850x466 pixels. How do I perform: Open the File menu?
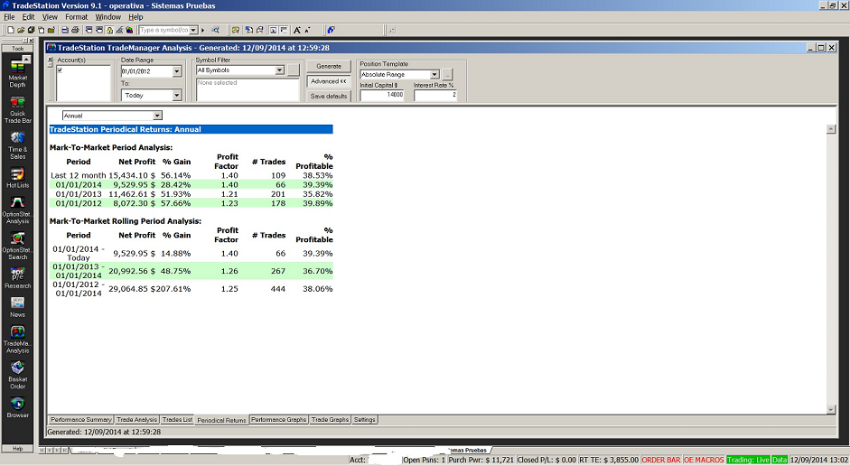(9, 17)
